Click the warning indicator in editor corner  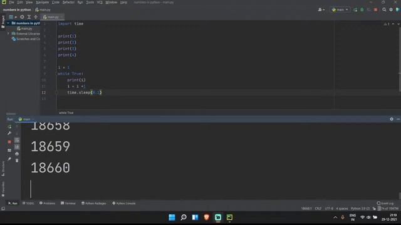tap(387, 24)
